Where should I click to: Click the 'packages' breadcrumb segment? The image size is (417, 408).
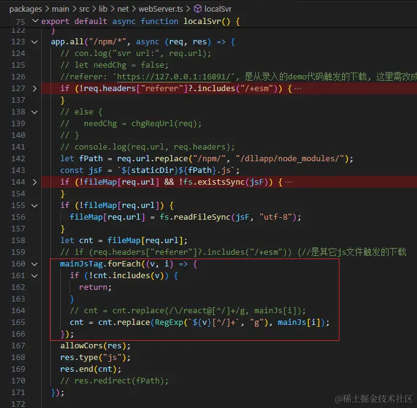[26, 9]
